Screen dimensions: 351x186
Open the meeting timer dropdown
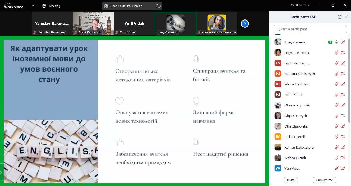(x=309, y=5)
